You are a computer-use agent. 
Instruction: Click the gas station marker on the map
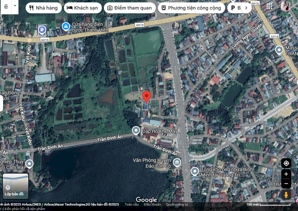point(42,30)
